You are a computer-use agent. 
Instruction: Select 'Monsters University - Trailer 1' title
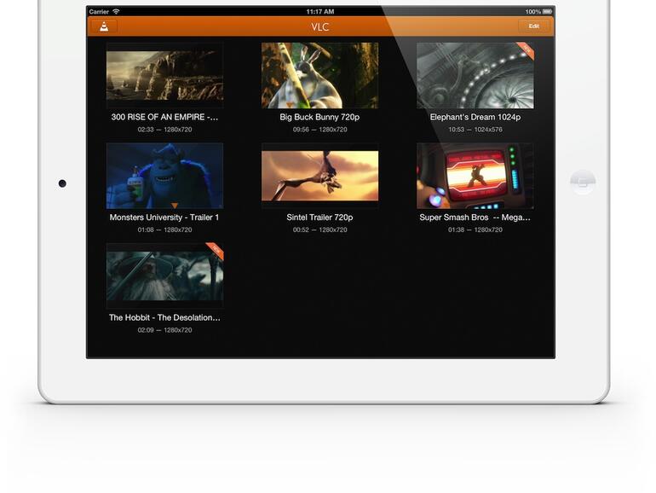pos(164,217)
